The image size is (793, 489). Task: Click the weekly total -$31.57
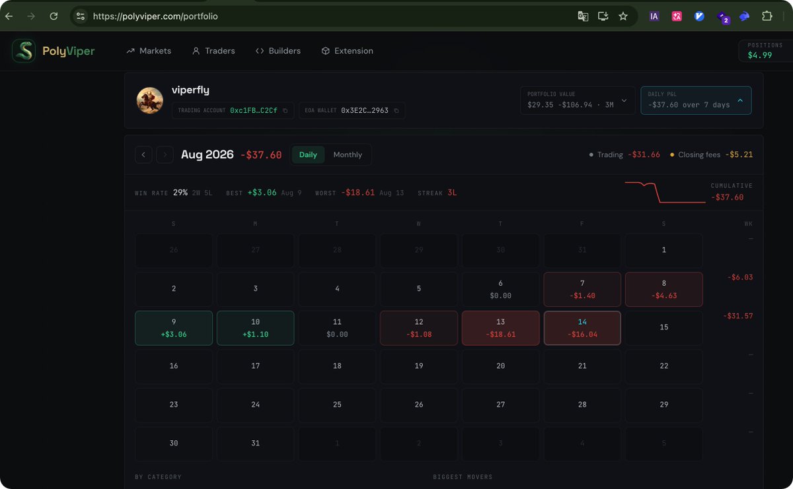(x=737, y=316)
